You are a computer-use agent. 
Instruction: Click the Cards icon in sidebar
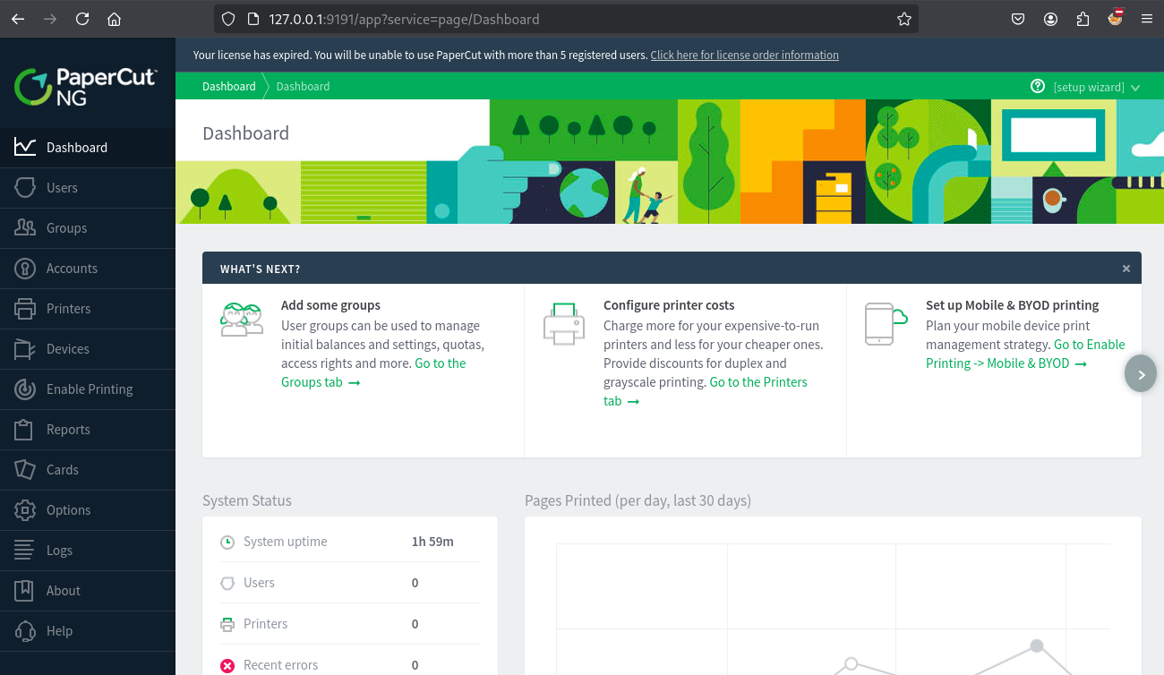click(x=25, y=469)
